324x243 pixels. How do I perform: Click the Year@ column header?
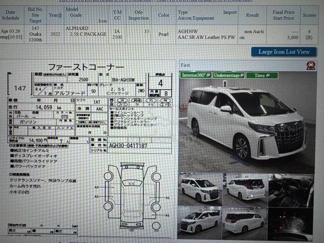[x=55, y=15]
